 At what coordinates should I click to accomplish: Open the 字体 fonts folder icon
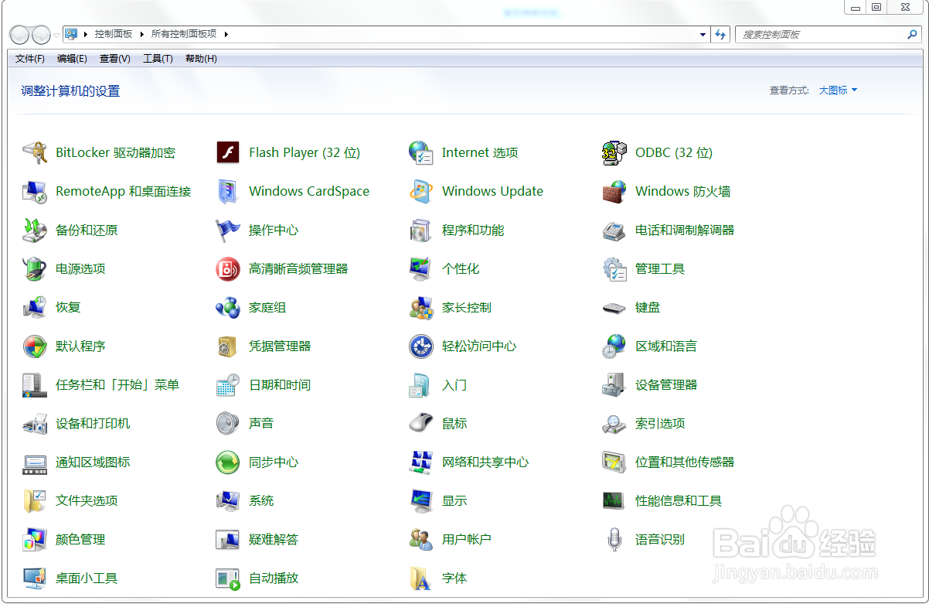[x=421, y=578]
